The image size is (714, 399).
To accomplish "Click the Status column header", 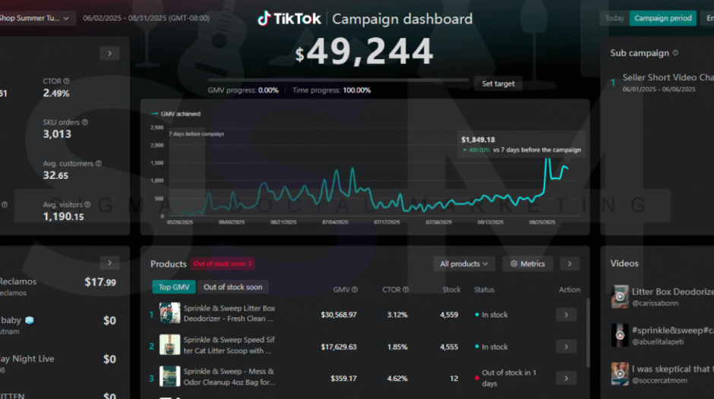I will (x=484, y=289).
